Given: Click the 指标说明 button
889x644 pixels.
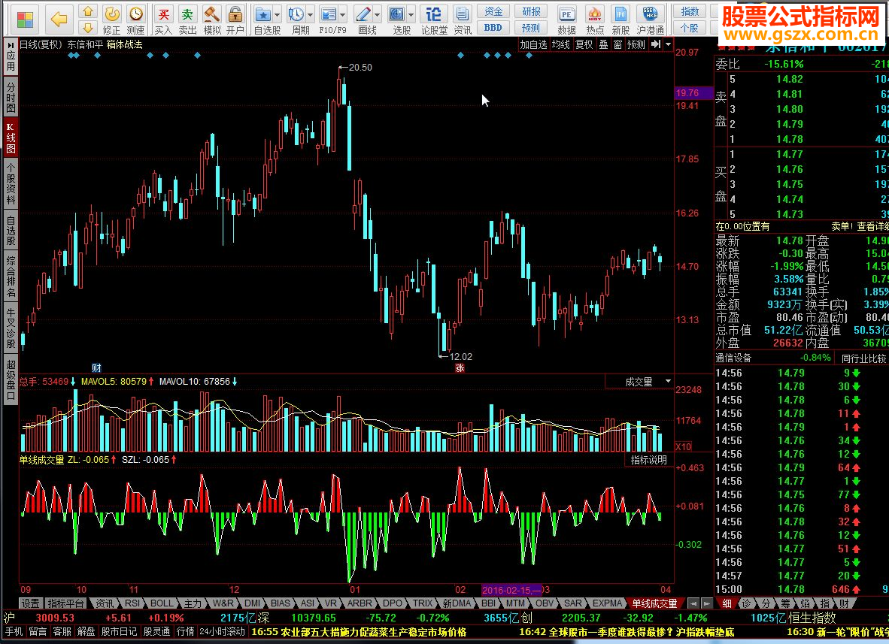Looking at the screenshot, I should pos(649,460).
